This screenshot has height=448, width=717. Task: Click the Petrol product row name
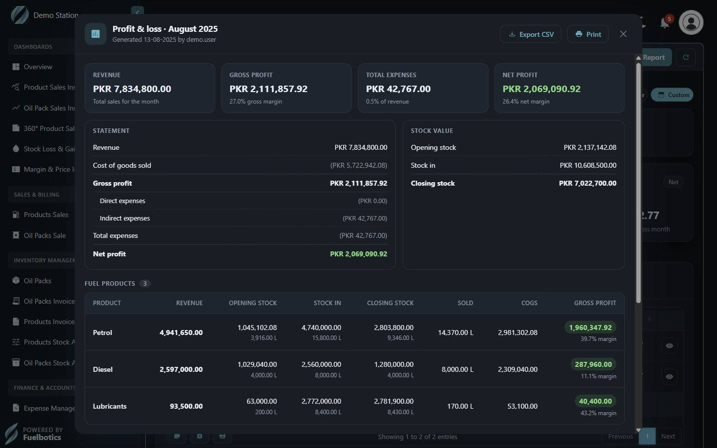click(x=103, y=333)
